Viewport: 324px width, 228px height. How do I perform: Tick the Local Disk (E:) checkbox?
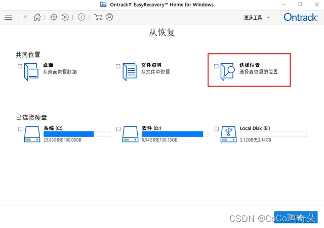217,129
